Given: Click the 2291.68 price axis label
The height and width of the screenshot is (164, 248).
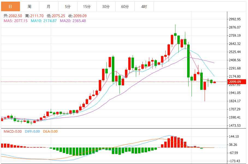Looking at the screenshot, I should [x=235, y=68].
